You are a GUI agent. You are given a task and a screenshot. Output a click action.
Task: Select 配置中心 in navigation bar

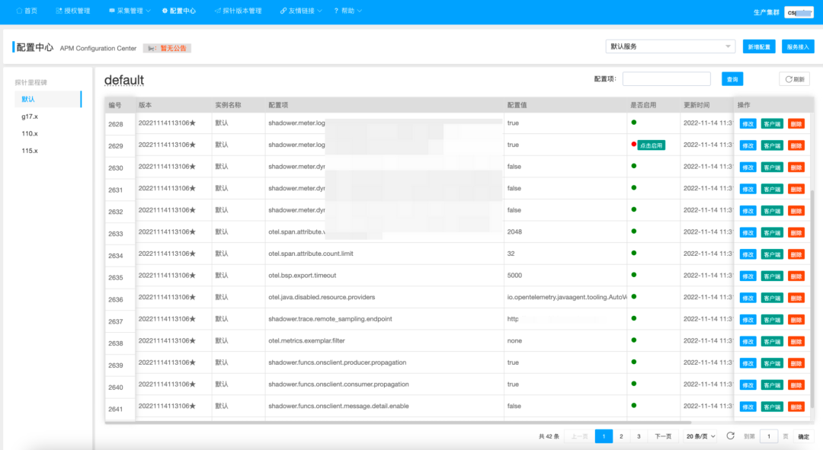coord(178,11)
